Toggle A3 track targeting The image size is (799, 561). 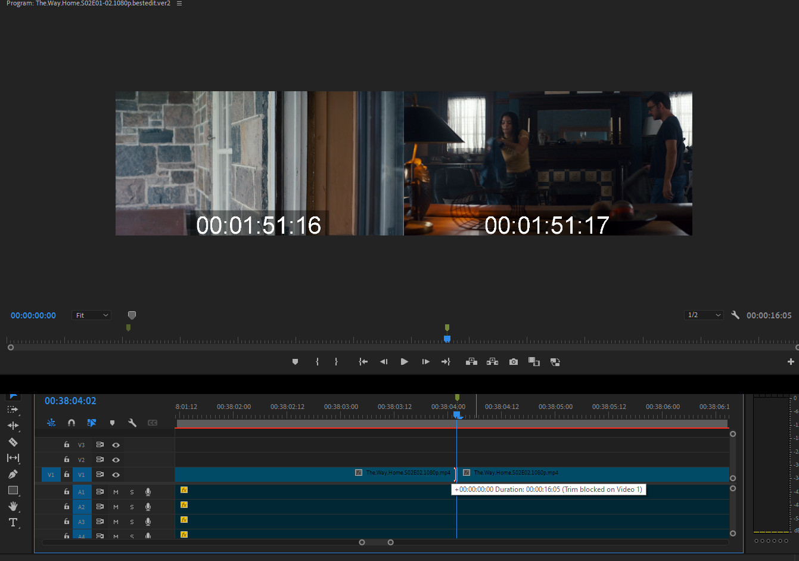coord(82,522)
